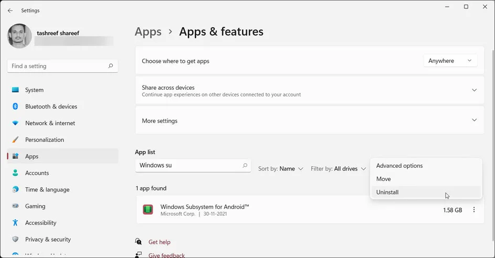This screenshot has height=258, width=495.
Task: Click the app list search field
Action: click(x=193, y=165)
